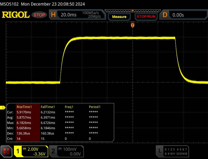
Task: Click the FallTime1 current value 6.2132ms
Action: pyautogui.click(x=48, y=112)
